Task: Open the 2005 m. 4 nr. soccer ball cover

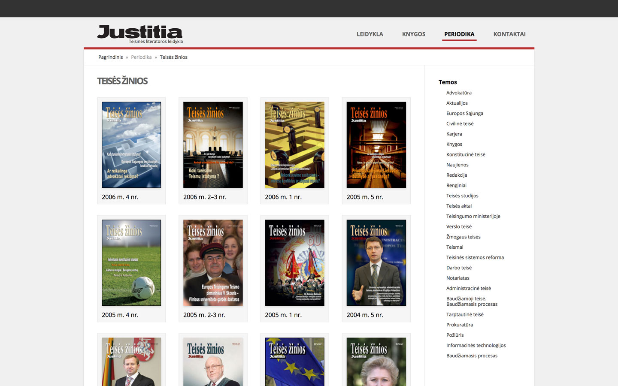Action: pos(131,263)
